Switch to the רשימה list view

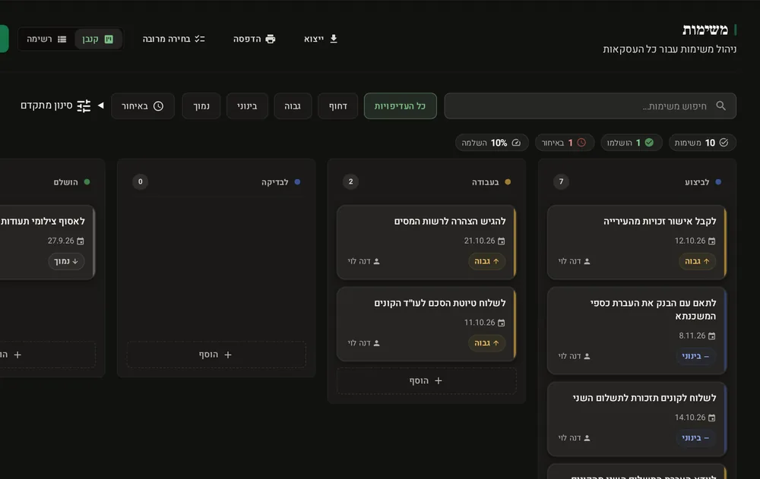pos(46,39)
